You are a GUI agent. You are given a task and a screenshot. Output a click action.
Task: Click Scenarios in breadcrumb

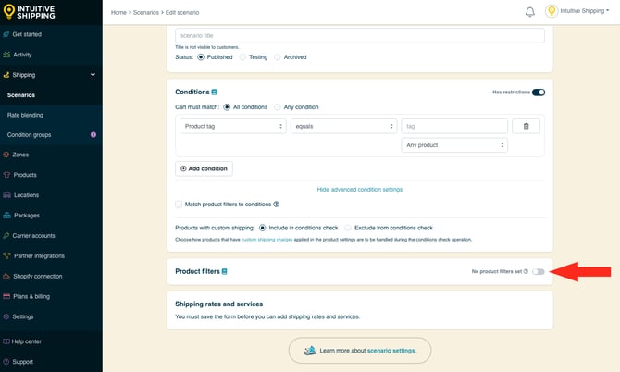[x=146, y=13]
